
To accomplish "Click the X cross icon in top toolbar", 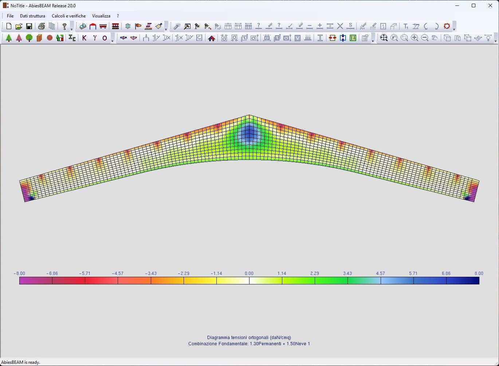I will pos(340,26).
